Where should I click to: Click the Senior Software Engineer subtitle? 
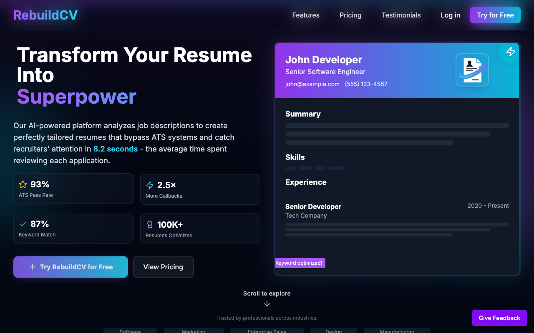[x=325, y=72]
